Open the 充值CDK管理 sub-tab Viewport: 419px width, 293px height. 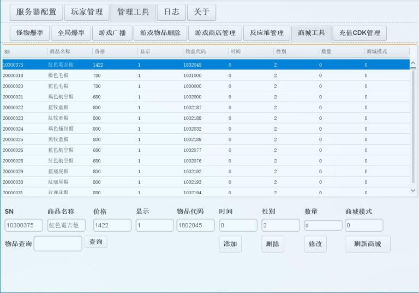point(360,33)
